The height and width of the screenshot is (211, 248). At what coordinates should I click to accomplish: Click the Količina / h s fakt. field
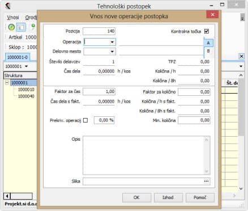click(194, 102)
